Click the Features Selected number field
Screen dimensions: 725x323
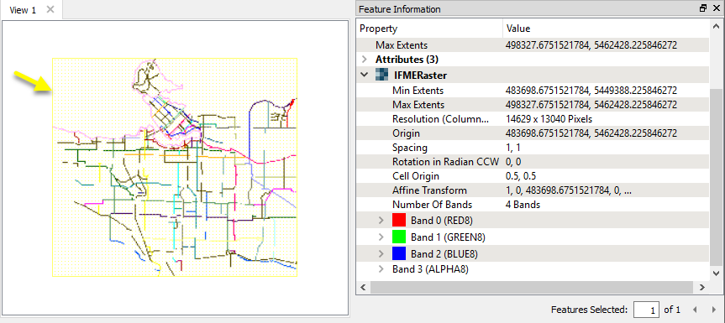[x=646, y=310]
